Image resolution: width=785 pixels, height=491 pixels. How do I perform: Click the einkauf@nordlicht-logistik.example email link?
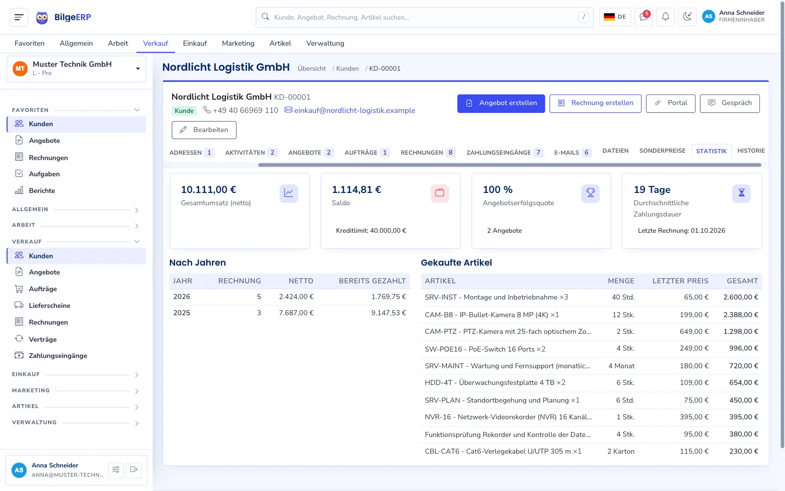[354, 110]
